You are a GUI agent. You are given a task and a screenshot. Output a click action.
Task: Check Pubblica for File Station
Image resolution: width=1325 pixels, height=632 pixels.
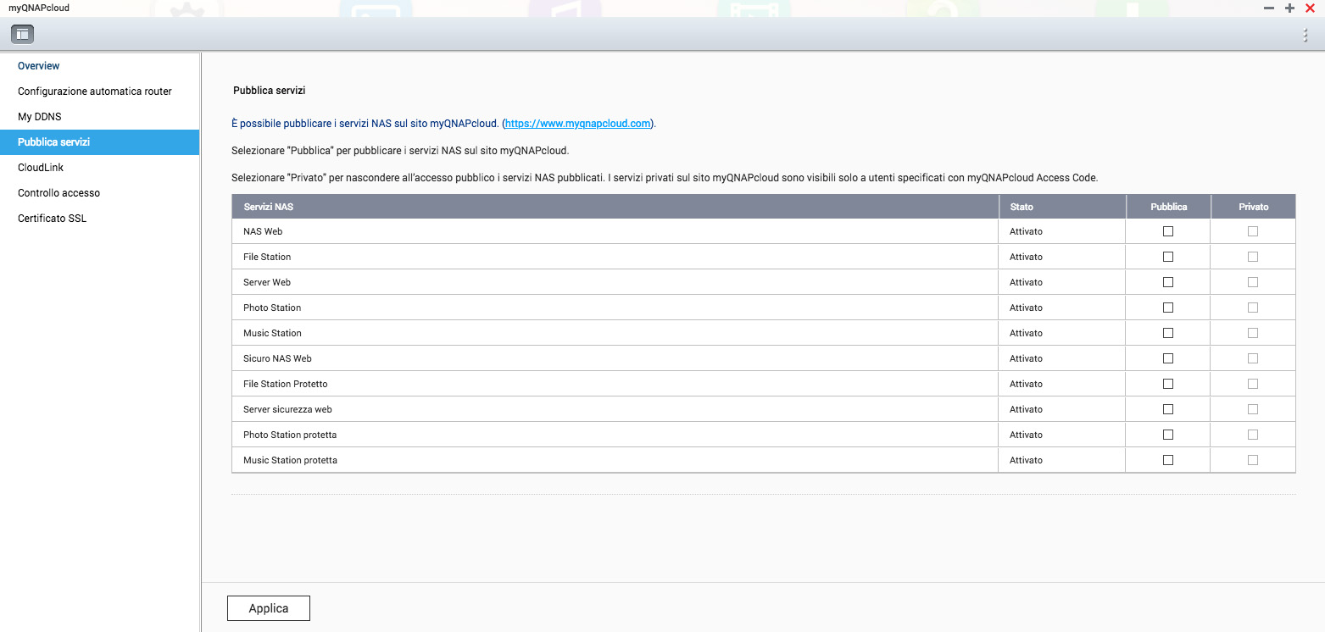tap(1168, 257)
